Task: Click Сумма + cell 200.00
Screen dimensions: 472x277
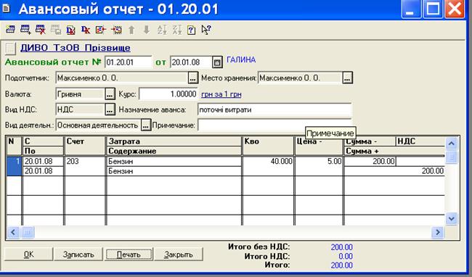Action: [394, 171]
